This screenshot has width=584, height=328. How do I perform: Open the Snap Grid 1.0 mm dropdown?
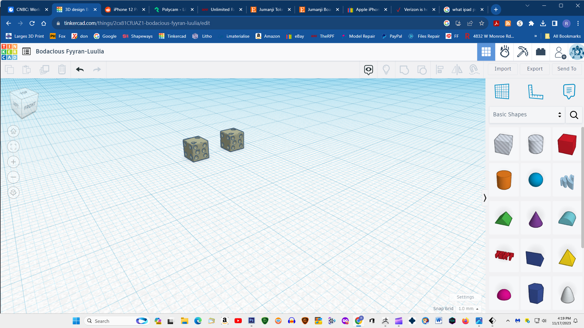tap(468, 309)
